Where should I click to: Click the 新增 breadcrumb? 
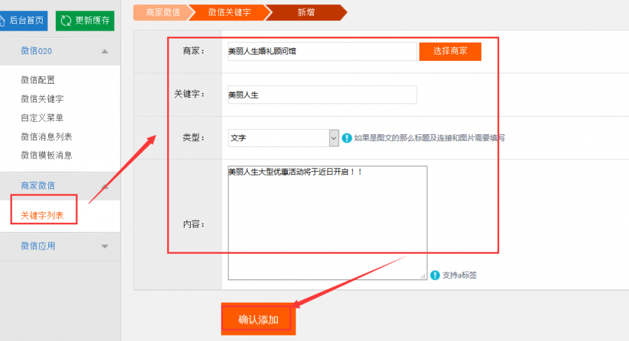[x=306, y=13]
